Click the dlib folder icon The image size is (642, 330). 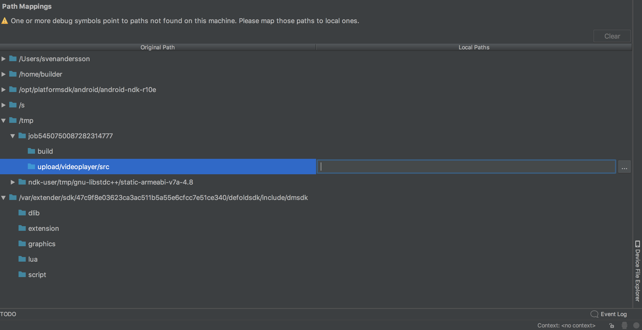(x=22, y=213)
